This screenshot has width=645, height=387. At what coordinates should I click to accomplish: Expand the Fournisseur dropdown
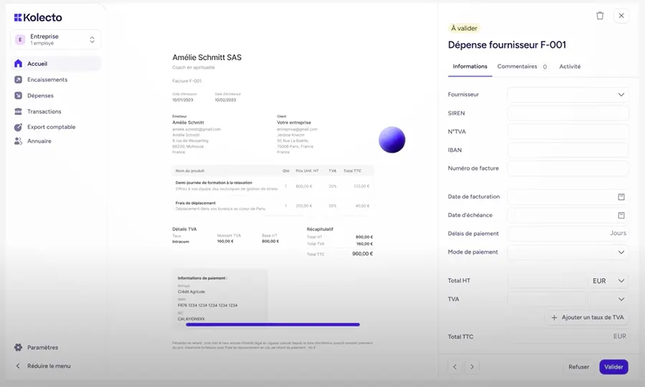[568, 95]
